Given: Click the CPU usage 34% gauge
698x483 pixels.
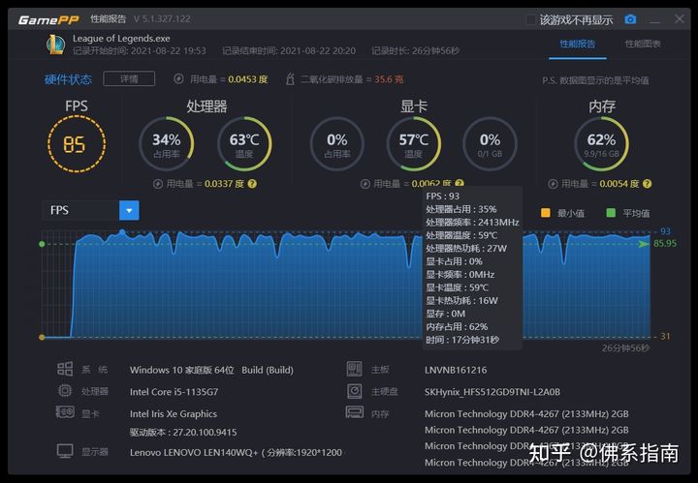Looking at the screenshot, I should point(167,144).
